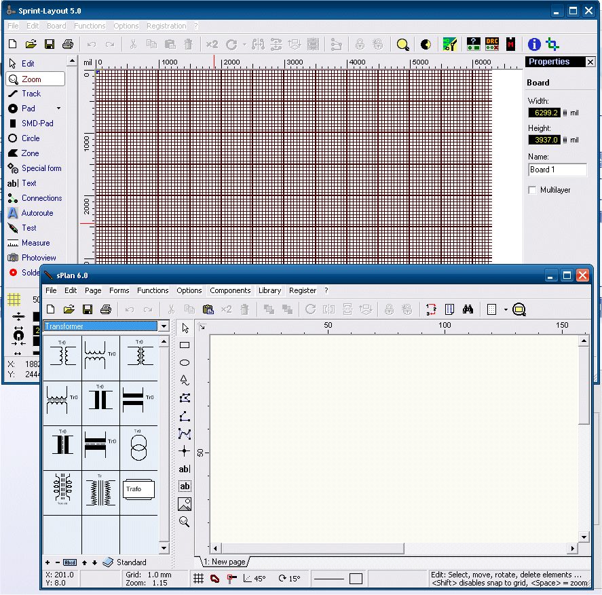This screenshot has width=602, height=595.
Task: Select the sPlan rectangle drawing tool
Action: tap(185, 345)
